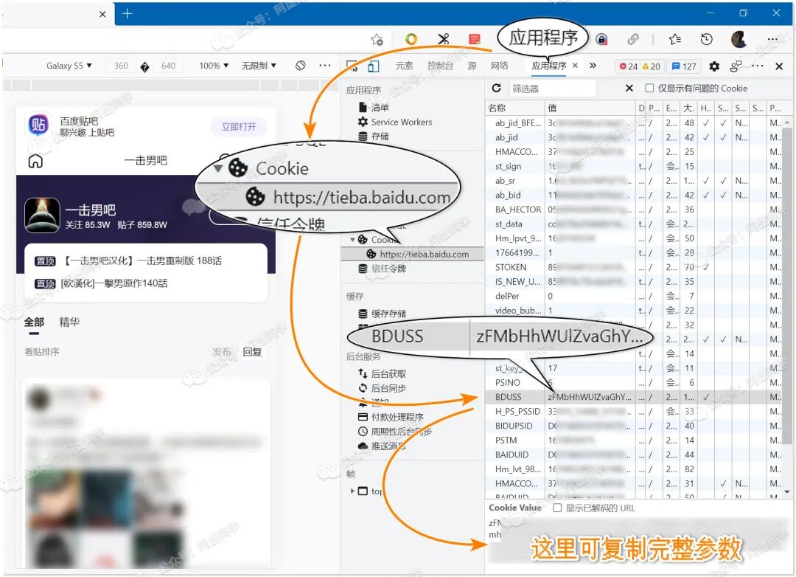The height and width of the screenshot is (577, 796).
Task: Show more DevTools tabs chevron
Action: [x=593, y=66]
